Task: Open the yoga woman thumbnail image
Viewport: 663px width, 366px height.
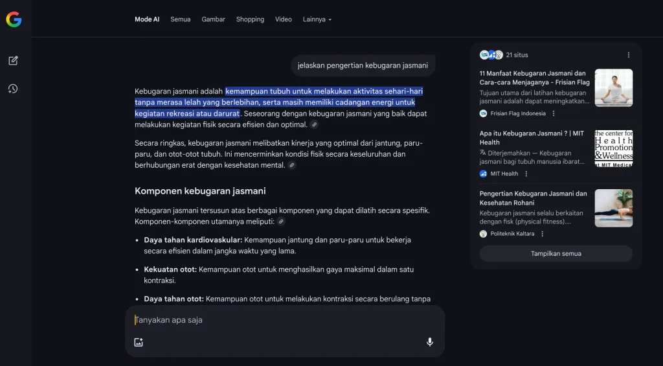Action: click(x=614, y=87)
